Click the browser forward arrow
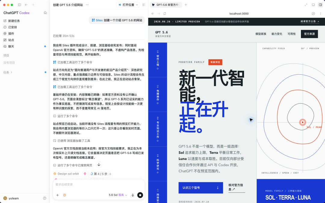The image size is (325, 203). (159, 14)
